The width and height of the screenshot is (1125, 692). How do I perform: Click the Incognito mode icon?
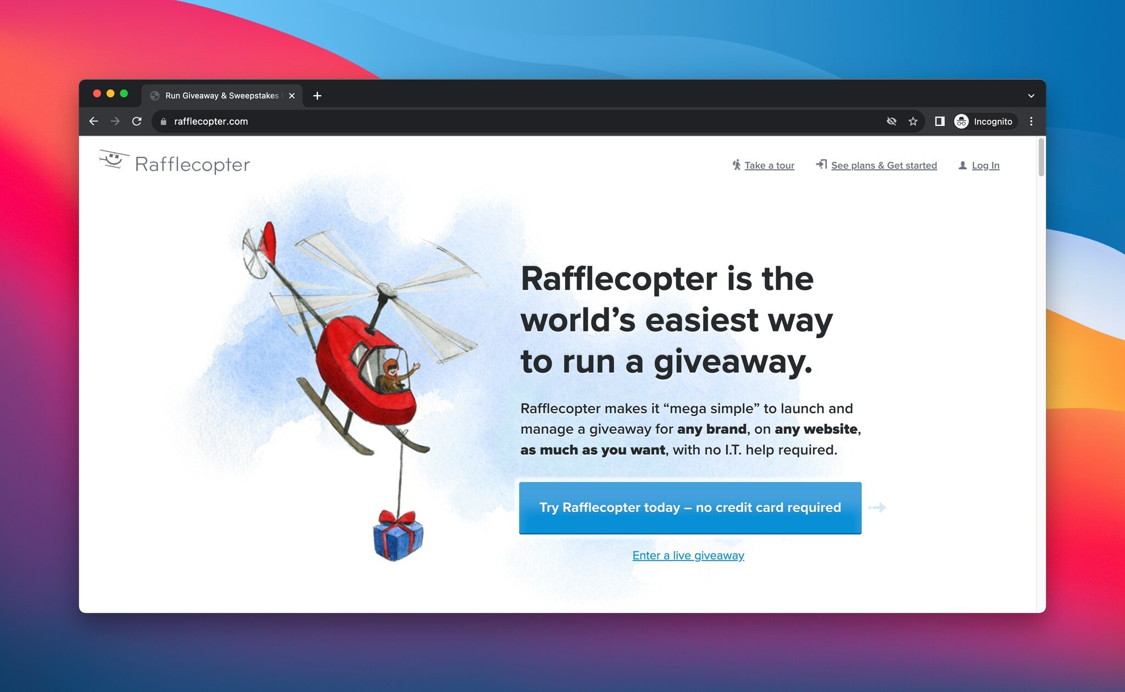[x=961, y=121]
